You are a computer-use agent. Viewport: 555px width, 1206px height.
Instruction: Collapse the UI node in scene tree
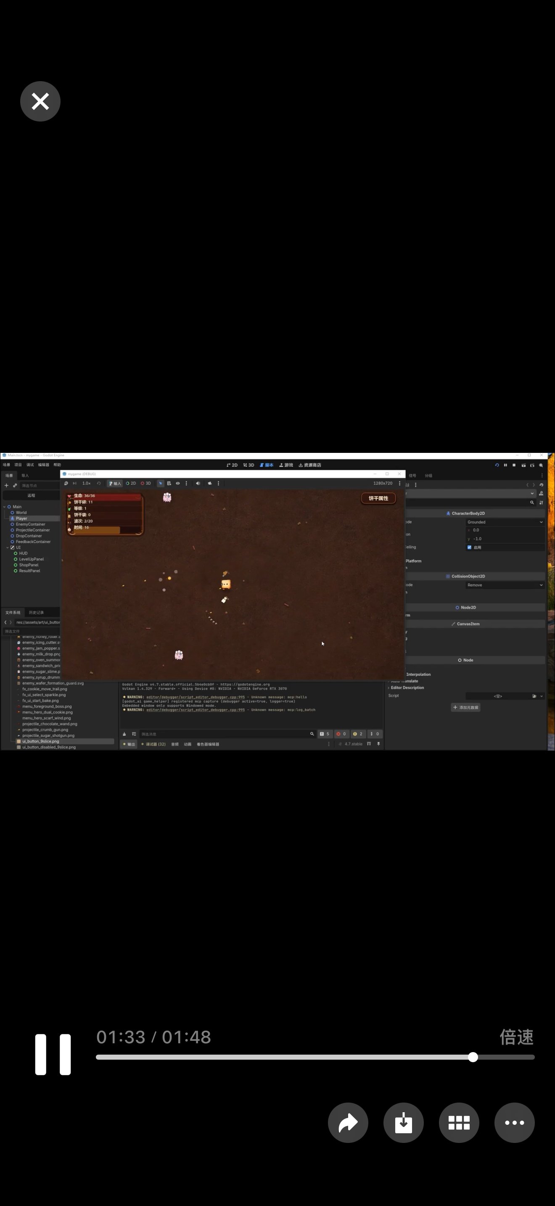coord(8,547)
